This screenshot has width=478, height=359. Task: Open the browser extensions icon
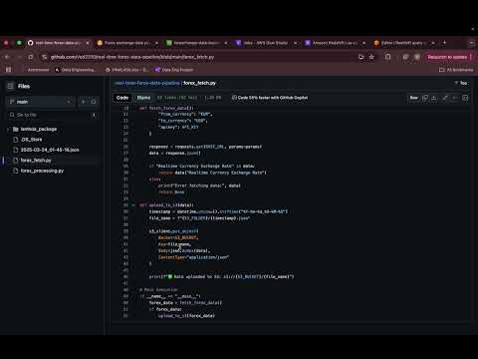point(387,57)
